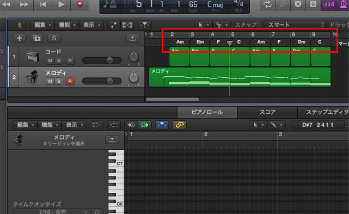
Task: Select the メロディ track grand piano icon
Action: (32, 77)
